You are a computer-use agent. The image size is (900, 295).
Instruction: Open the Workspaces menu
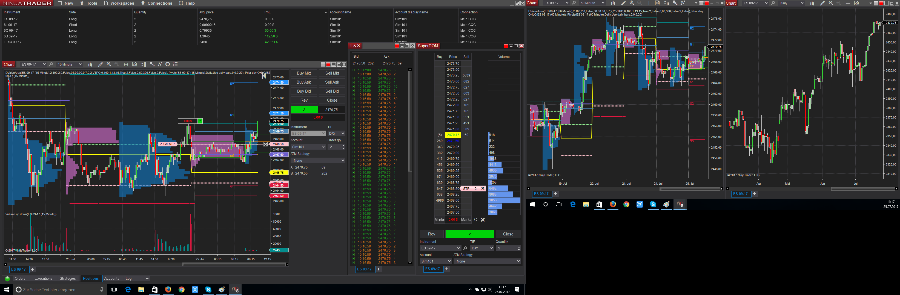119,3
